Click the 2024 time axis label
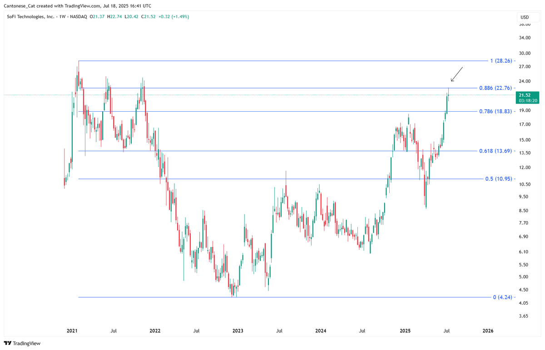The width and height of the screenshot is (545, 350). (x=321, y=331)
